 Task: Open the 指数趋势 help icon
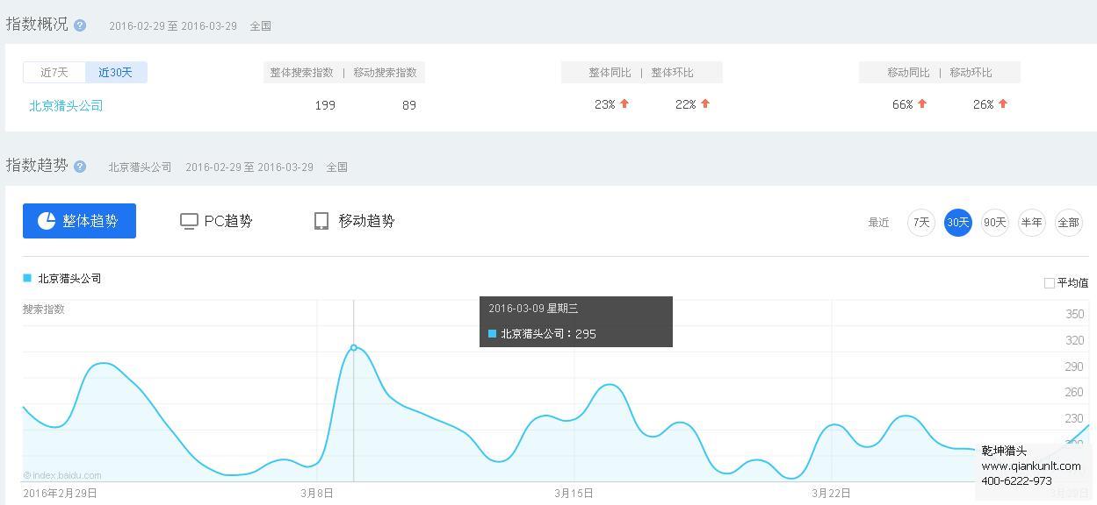tap(80, 166)
